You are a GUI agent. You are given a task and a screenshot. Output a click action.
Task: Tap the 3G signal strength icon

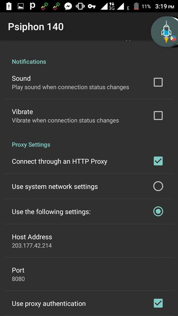click(x=107, y=6)
